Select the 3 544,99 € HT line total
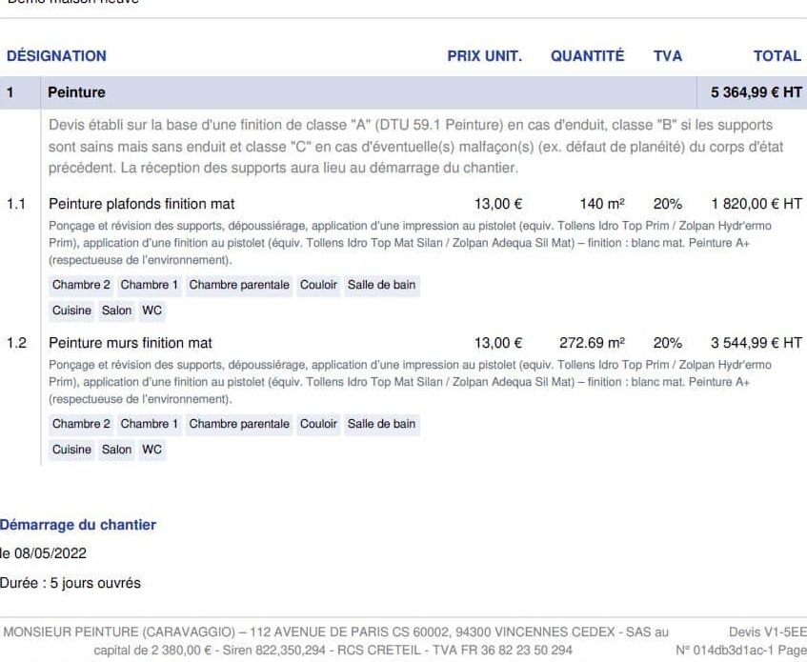This screenshot has height=662, width=807. [756, 343]
